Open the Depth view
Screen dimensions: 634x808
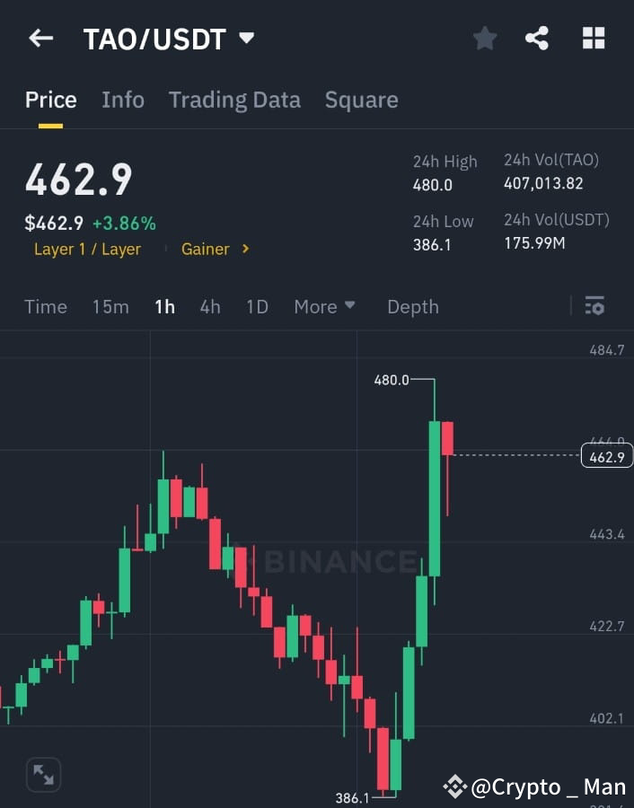point(412,306)
